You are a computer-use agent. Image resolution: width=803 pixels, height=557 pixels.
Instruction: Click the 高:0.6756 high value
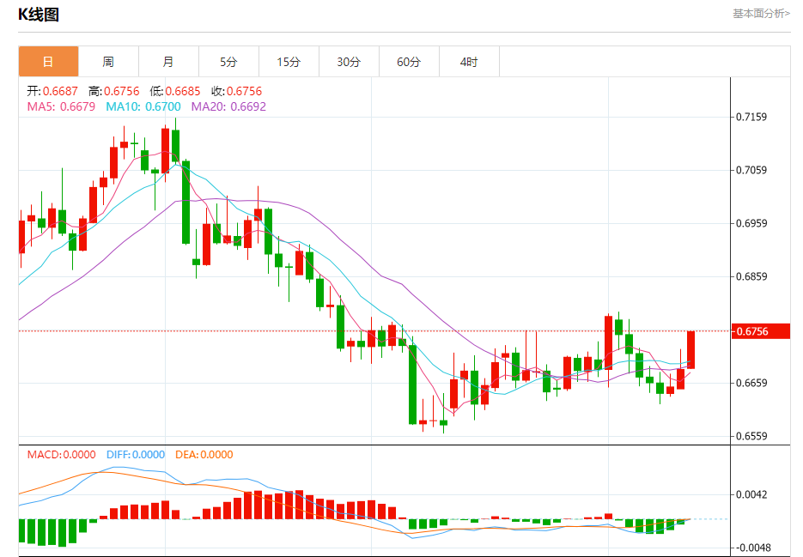point(113,91)
